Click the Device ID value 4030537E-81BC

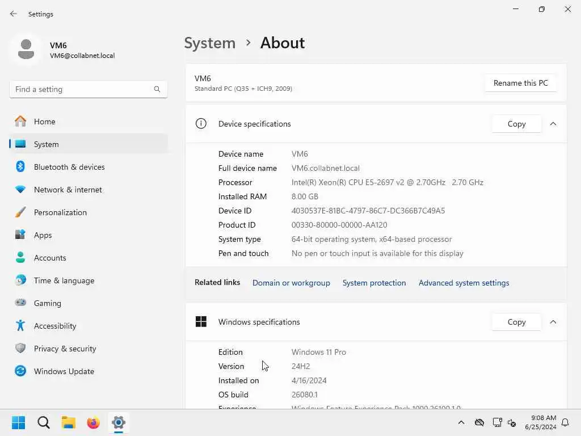(368, 211)
